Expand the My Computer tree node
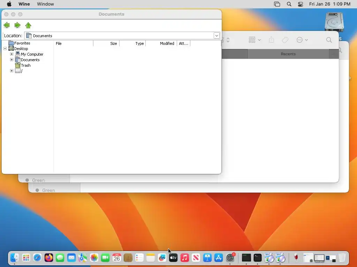 point(12,54)
